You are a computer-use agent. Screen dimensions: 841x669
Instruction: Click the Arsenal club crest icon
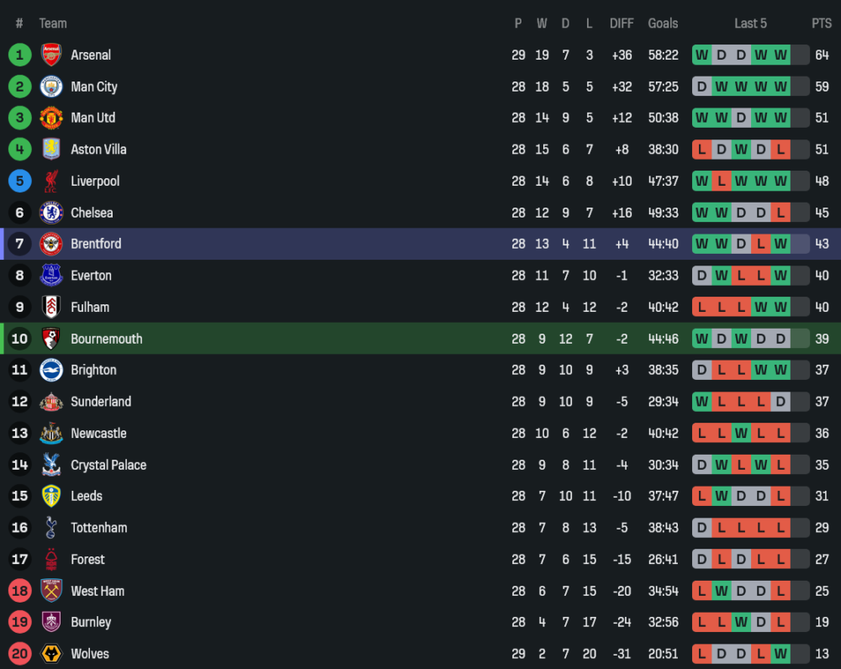point(51,55)
